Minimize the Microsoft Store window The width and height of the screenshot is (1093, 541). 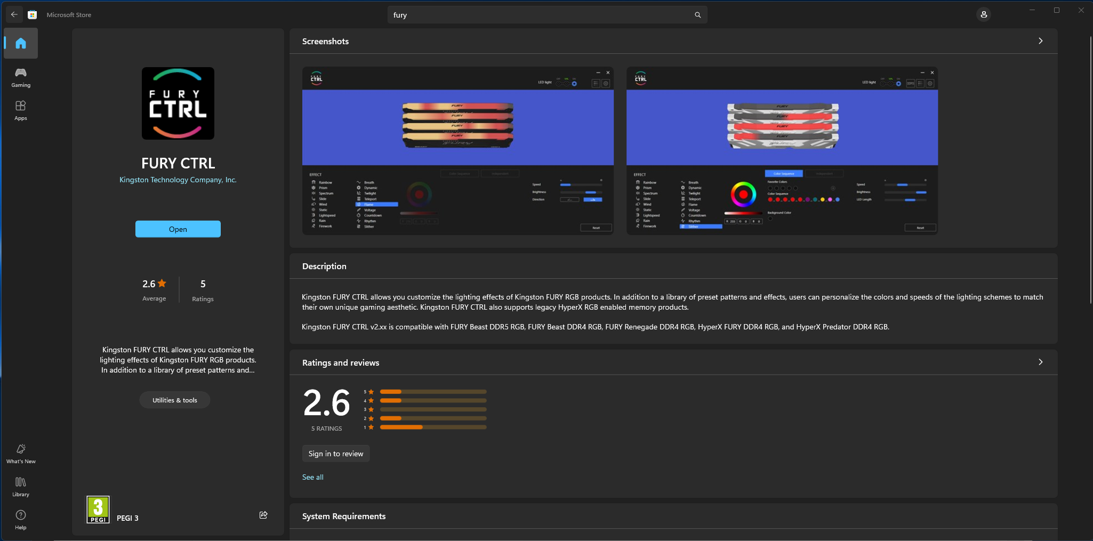pos(1032,10)
